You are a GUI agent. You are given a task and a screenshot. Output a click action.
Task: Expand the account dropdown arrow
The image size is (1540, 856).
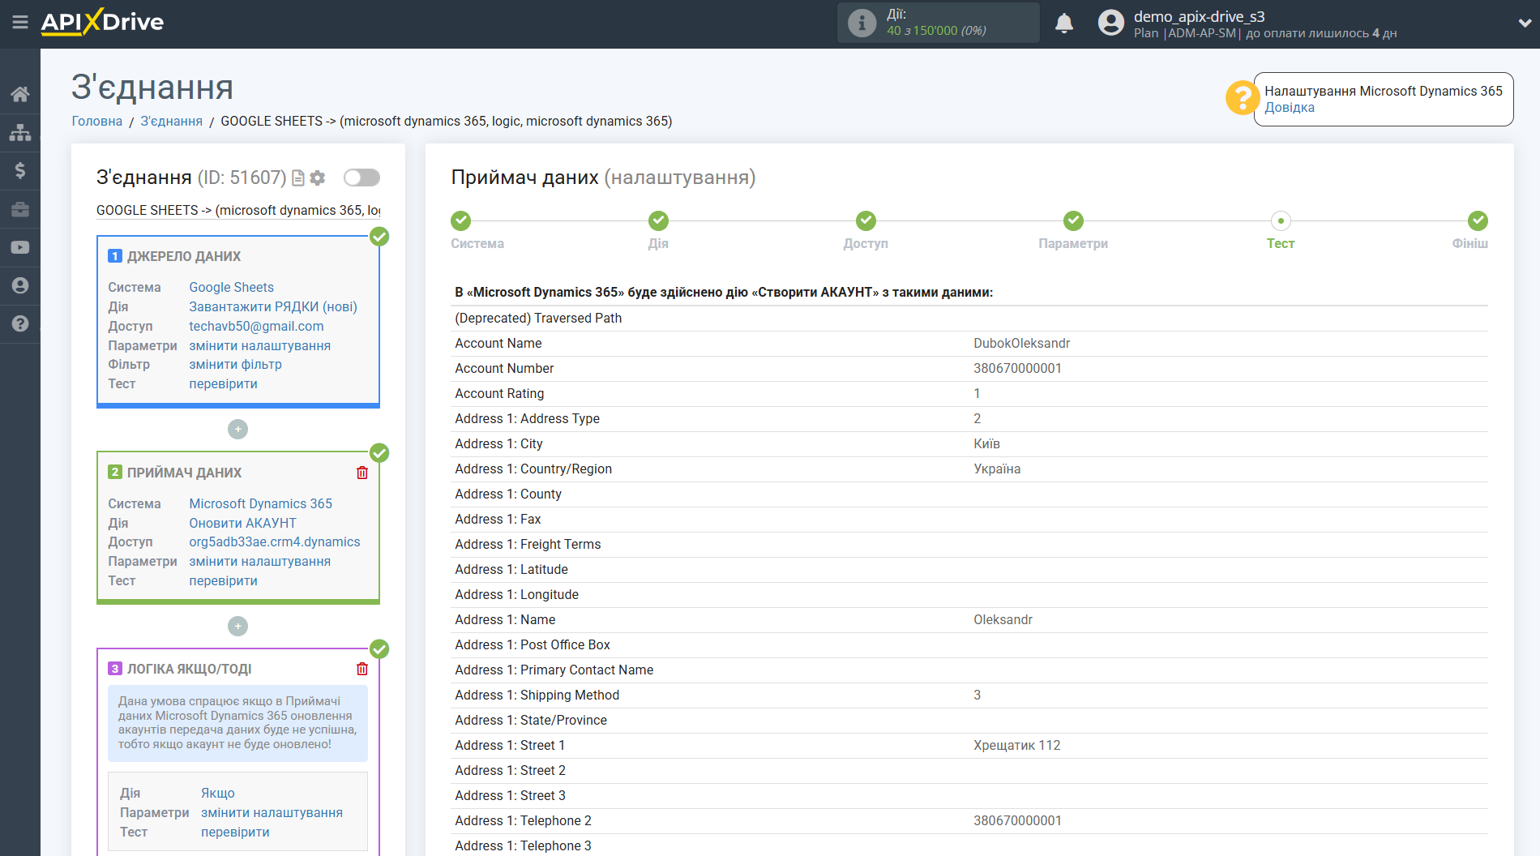1524,23
